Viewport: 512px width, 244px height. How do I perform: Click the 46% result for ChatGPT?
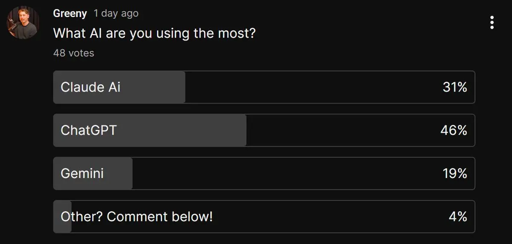click(x=454, y=130)
